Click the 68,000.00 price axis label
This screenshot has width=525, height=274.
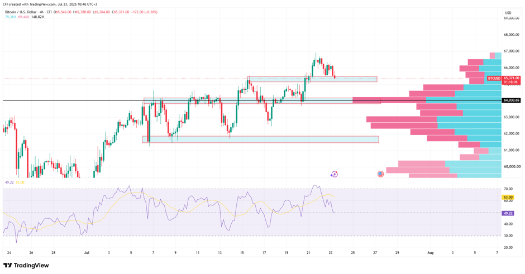pyautogui.click(x=512, y=35)
